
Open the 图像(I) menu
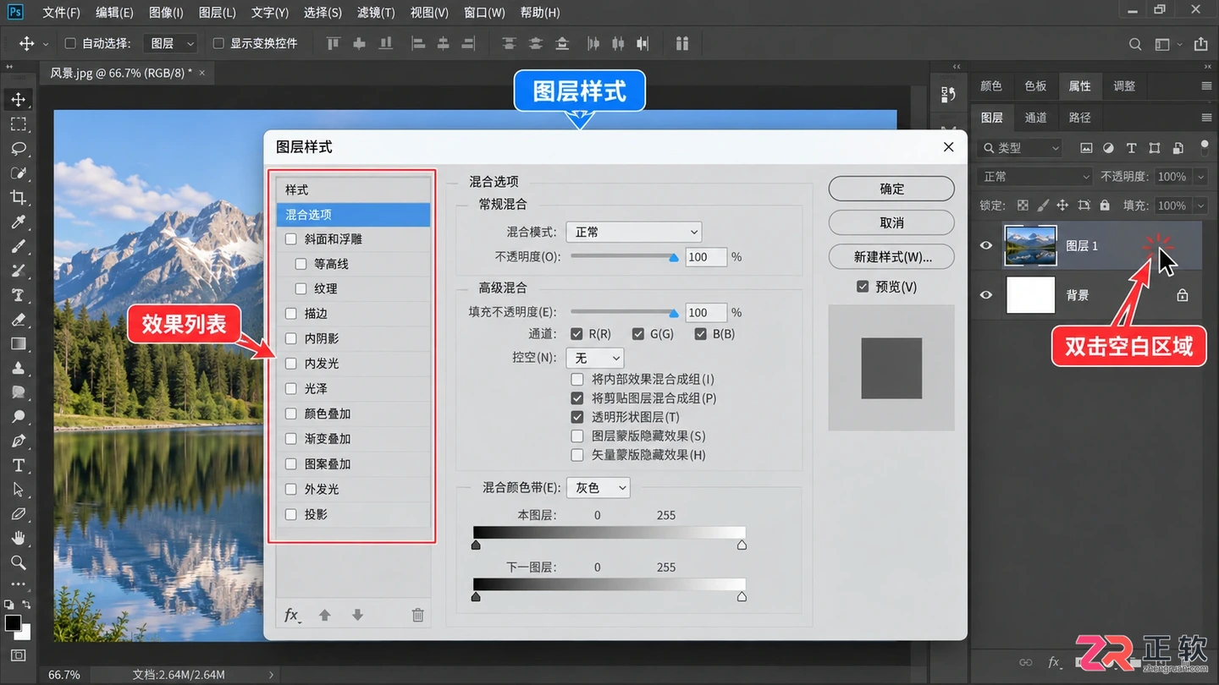click(x=166, y=13)
